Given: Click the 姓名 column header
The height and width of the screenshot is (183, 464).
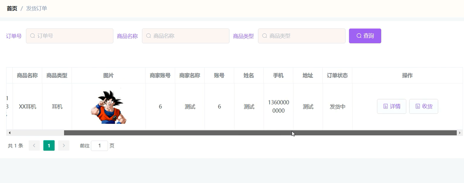Looking at the screenshot, I should point(249,75).
